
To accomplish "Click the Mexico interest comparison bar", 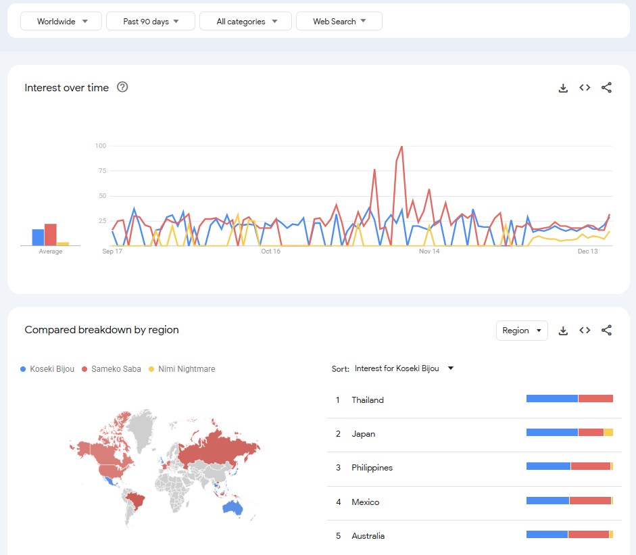I will pos(570,501).
